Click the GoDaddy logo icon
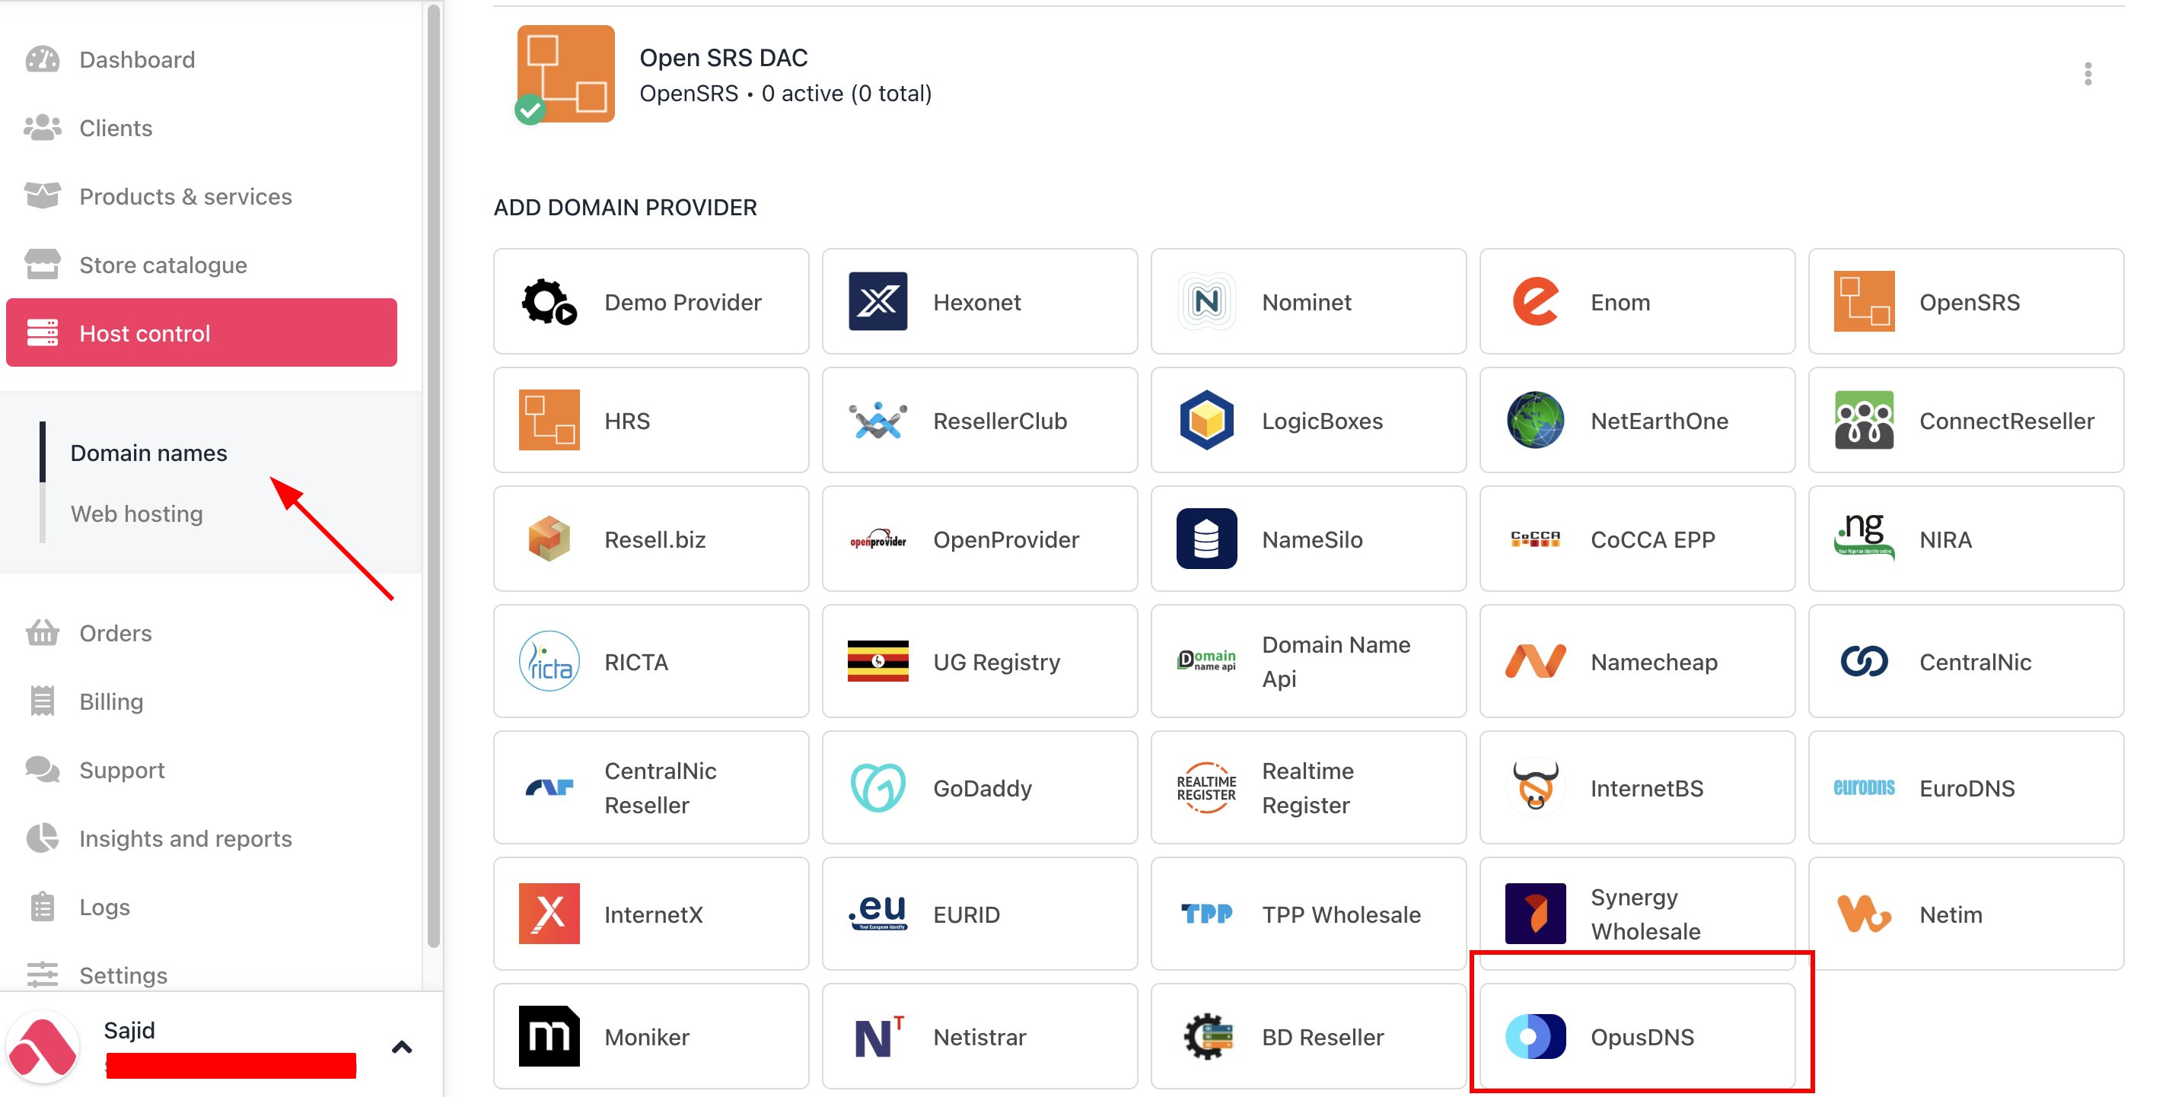Image resolution: width=2169 pixels, height=1097 pixels. pos(878,787)
